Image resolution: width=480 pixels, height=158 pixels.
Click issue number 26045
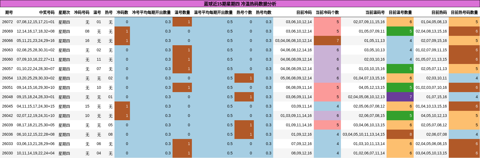click(7, 106)
